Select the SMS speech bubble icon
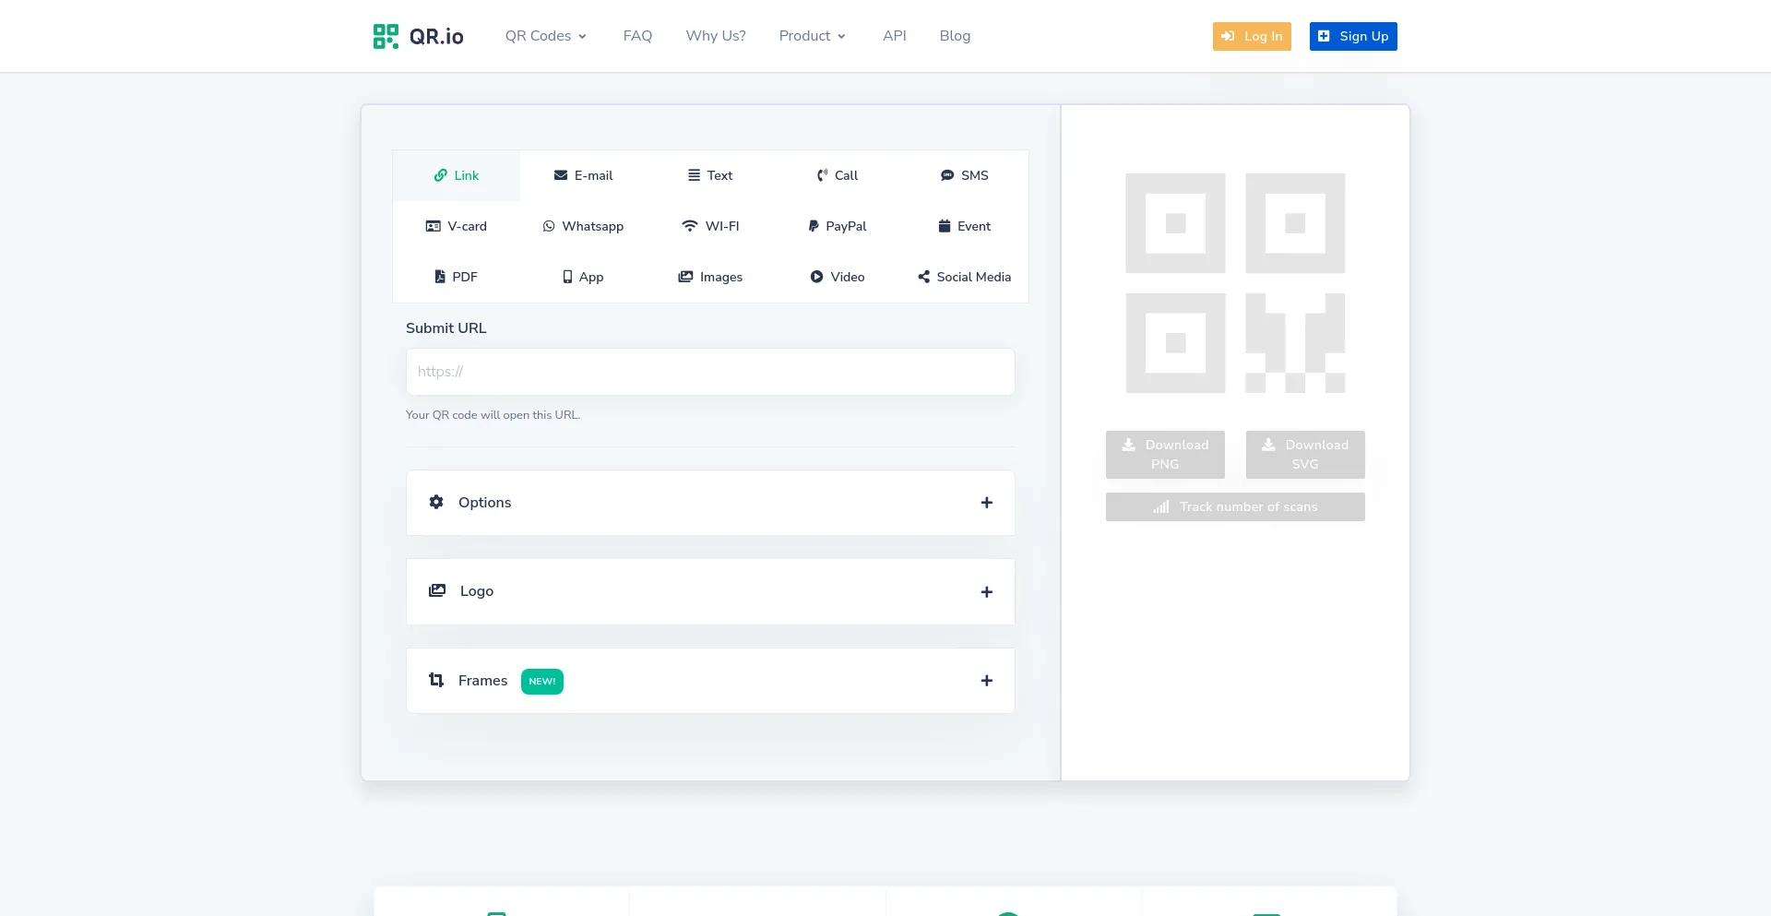 click(x=947, y=175)
